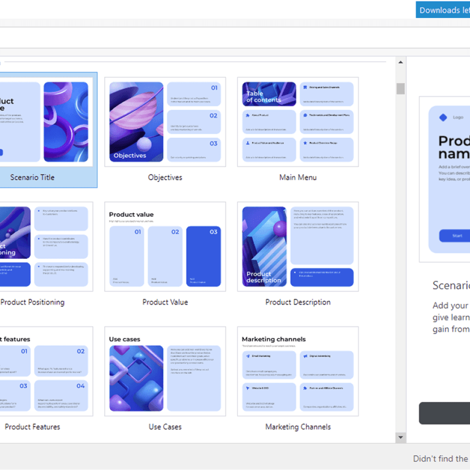
Task: Click the template list scrollbar handle
Action: pyautogui.click(x=400, y=88)
